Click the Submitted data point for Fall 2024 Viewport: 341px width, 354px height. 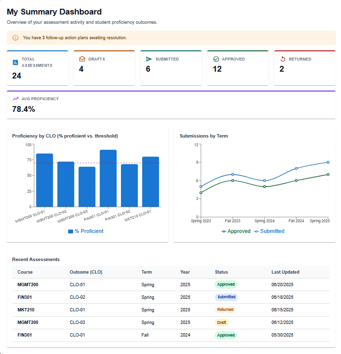pyautogui.click(x=297, y=169)
